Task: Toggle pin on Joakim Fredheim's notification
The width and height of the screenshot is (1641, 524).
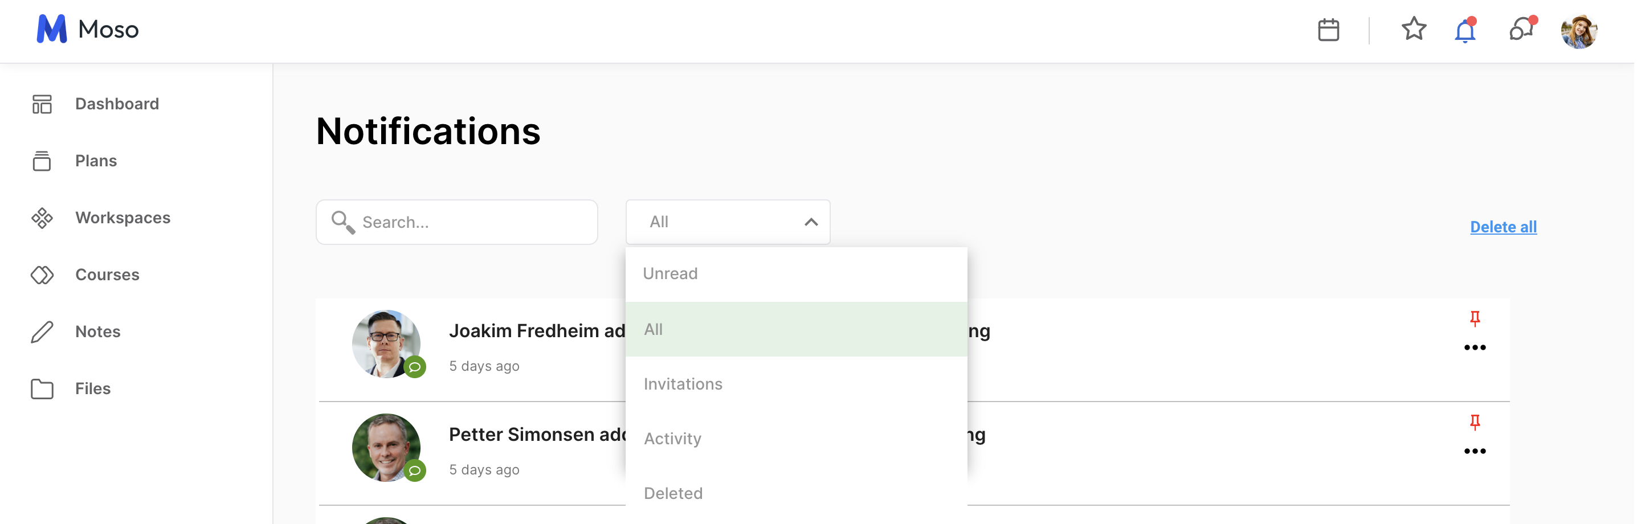Action: pos(1474,318)
